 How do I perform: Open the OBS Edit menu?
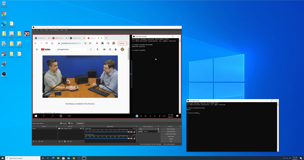(37, 30)
